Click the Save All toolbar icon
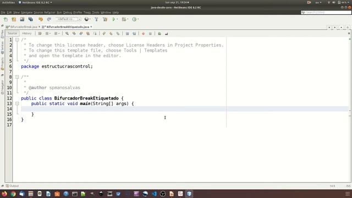This screenshot has height=198, width=352. [31, 19]
